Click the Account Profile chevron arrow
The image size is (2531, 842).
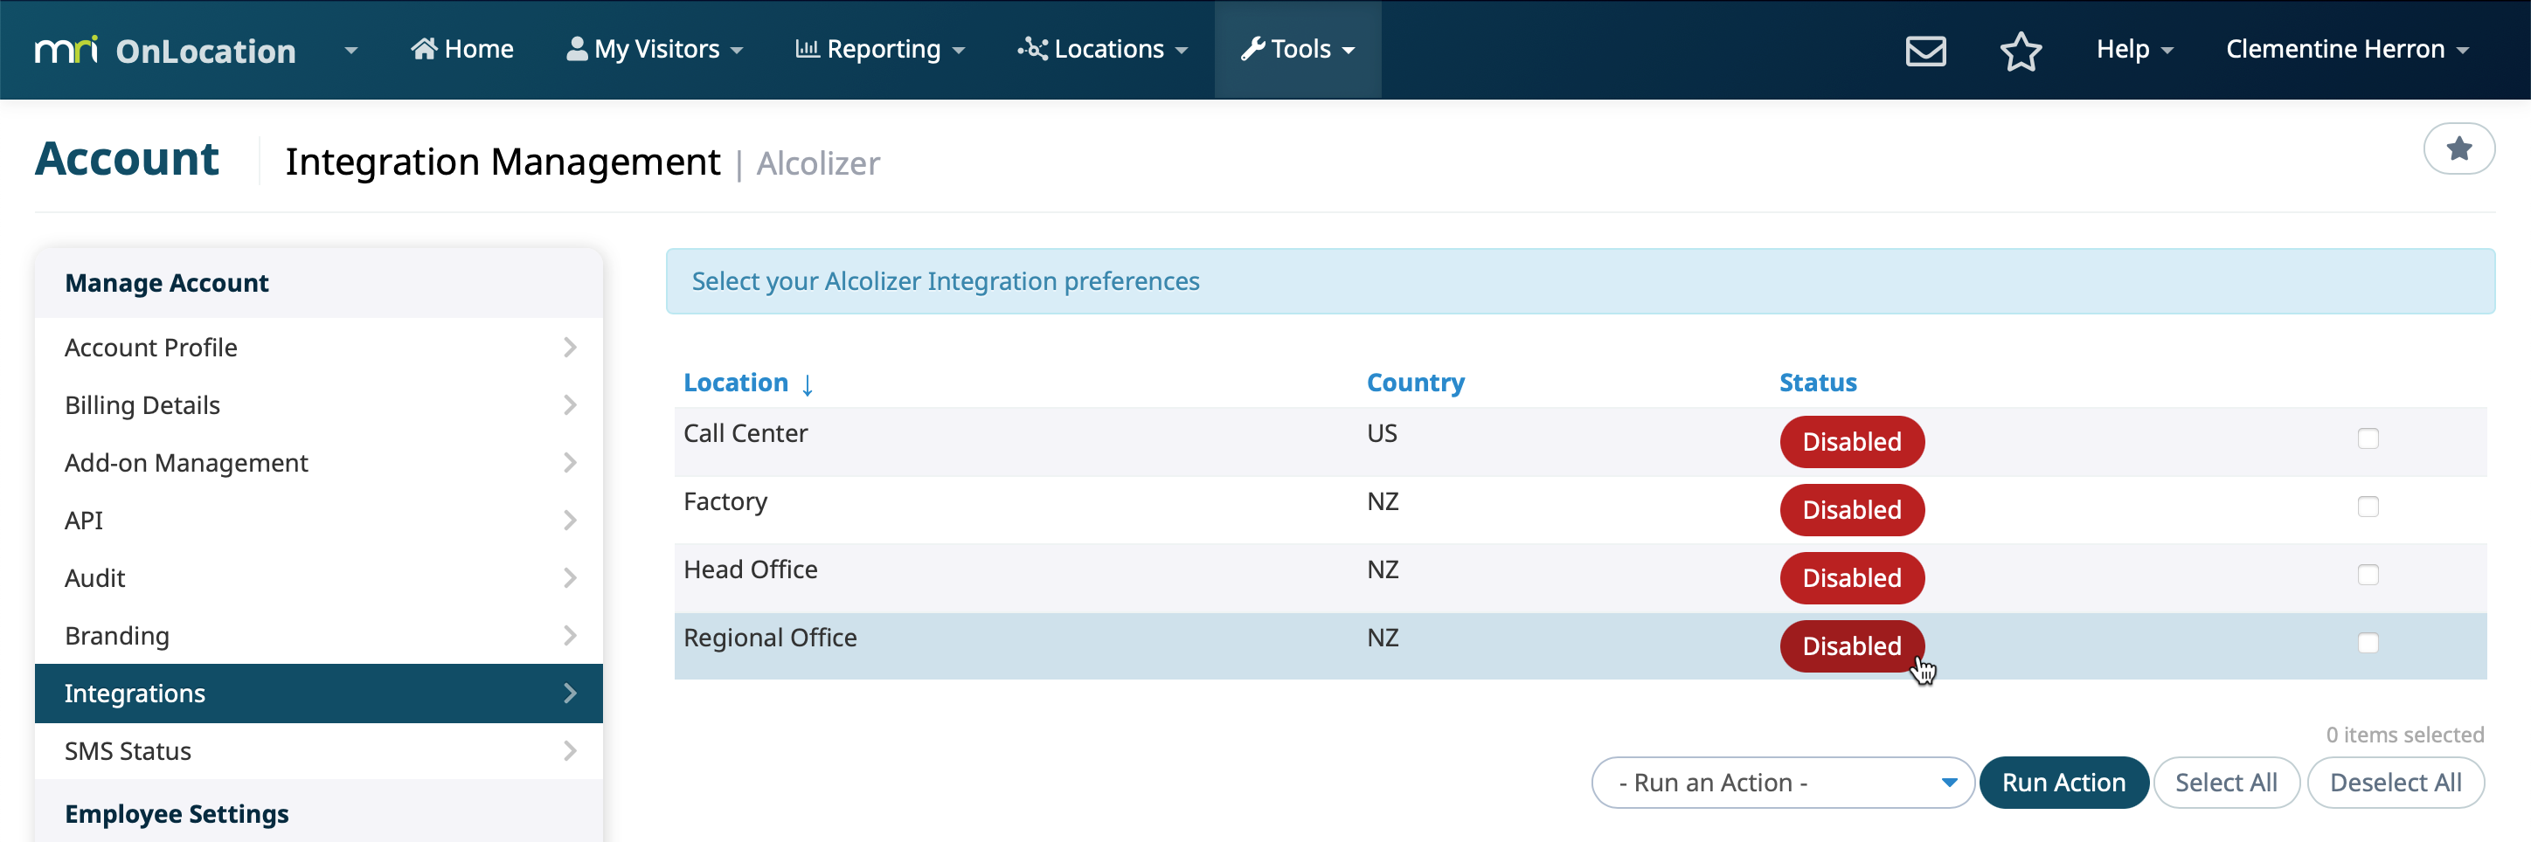(570, 347)
